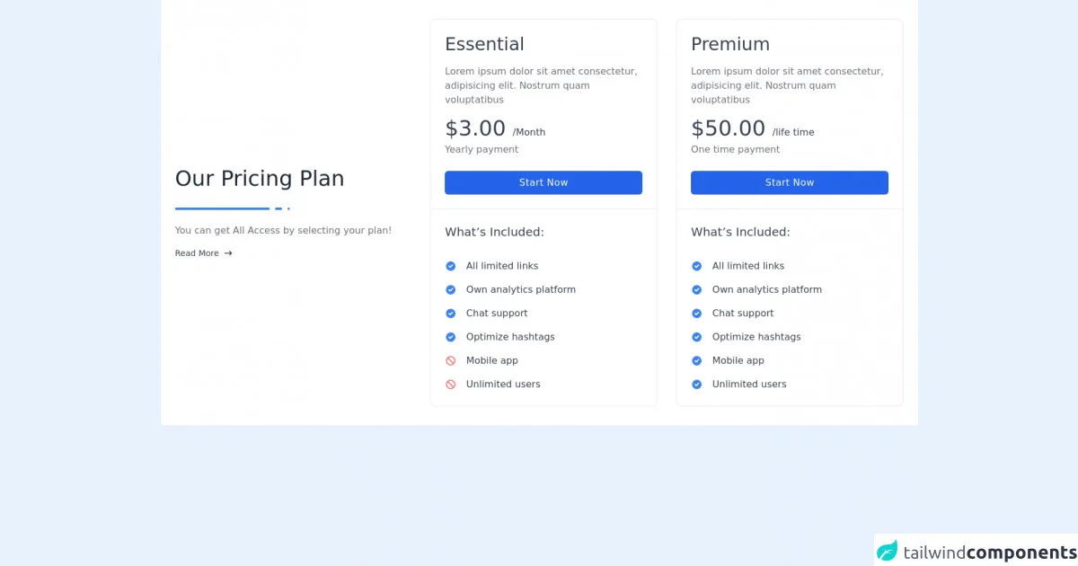Click the check icon for Essential Optimize hashtags
This screenshot has height=566, width=1078.
tap(451, 337)
